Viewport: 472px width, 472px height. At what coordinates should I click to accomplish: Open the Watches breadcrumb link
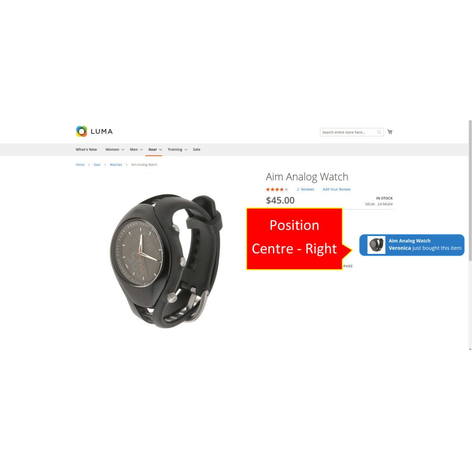point(116,165)
